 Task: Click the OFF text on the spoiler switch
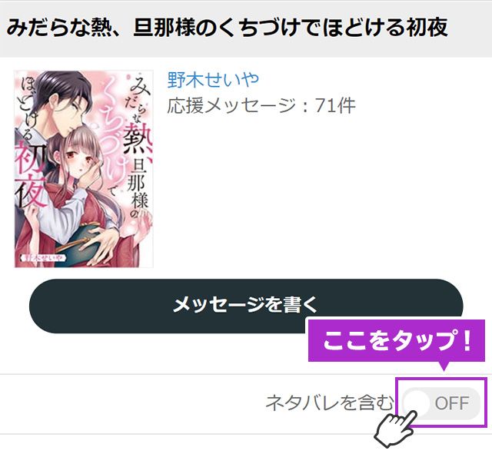point(452,403)
